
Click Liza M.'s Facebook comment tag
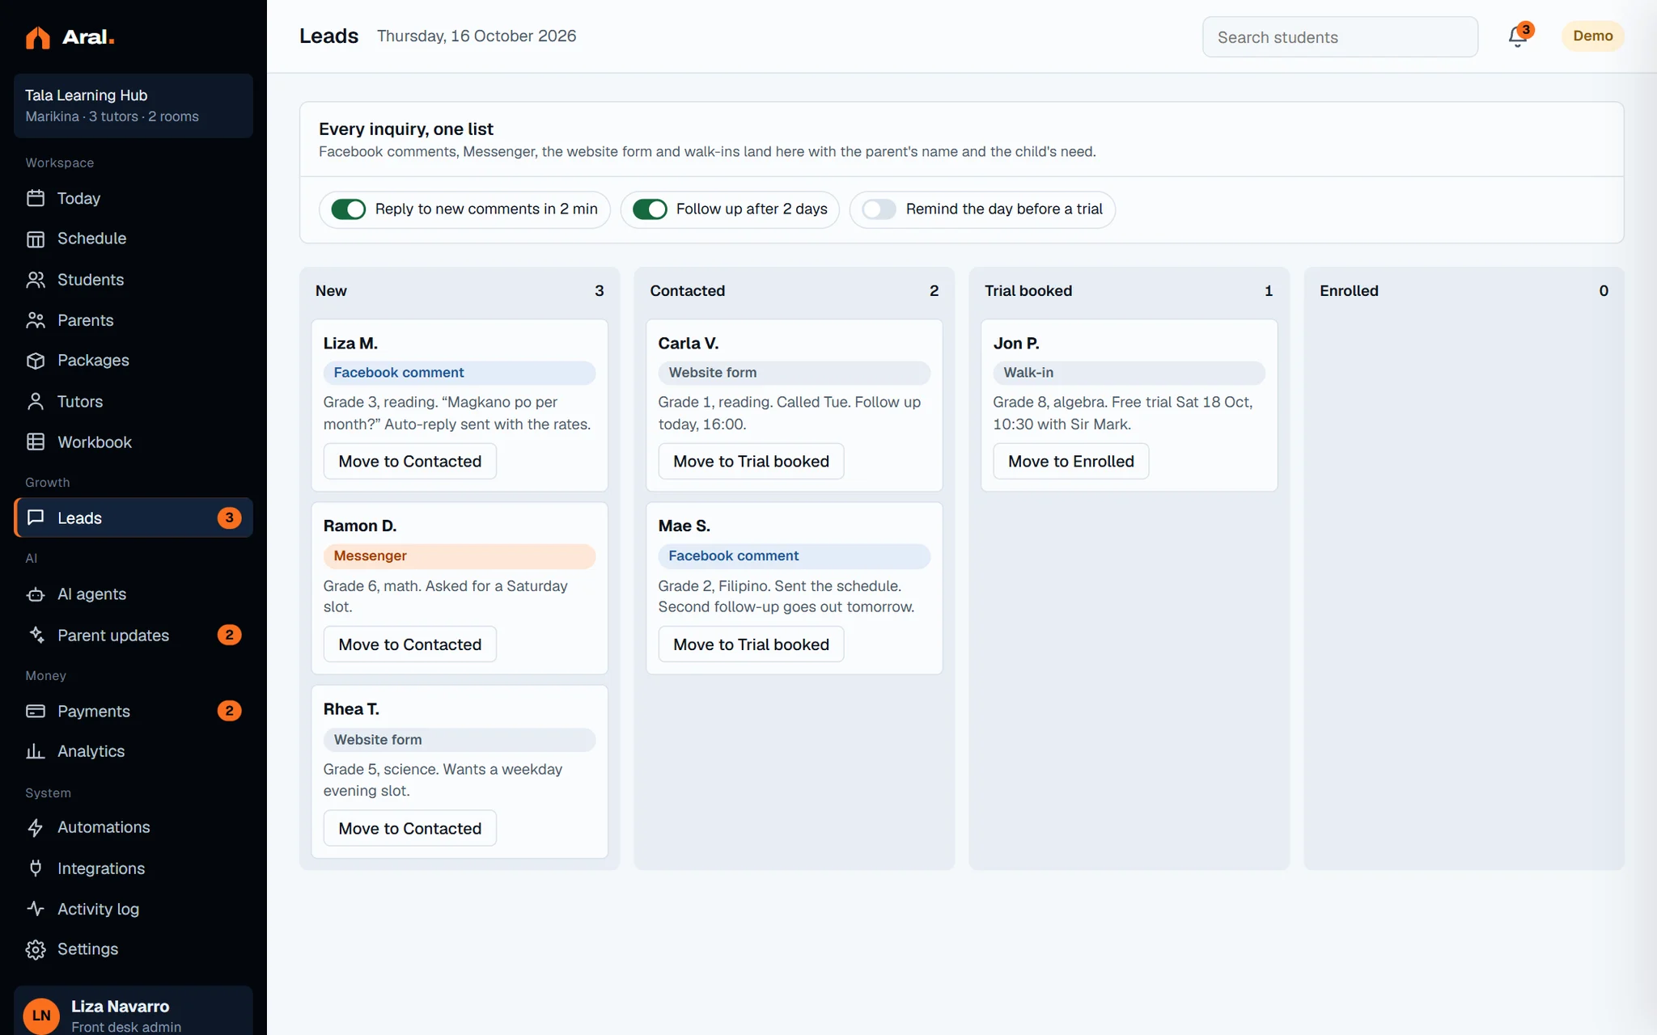(x=460, y=373)
